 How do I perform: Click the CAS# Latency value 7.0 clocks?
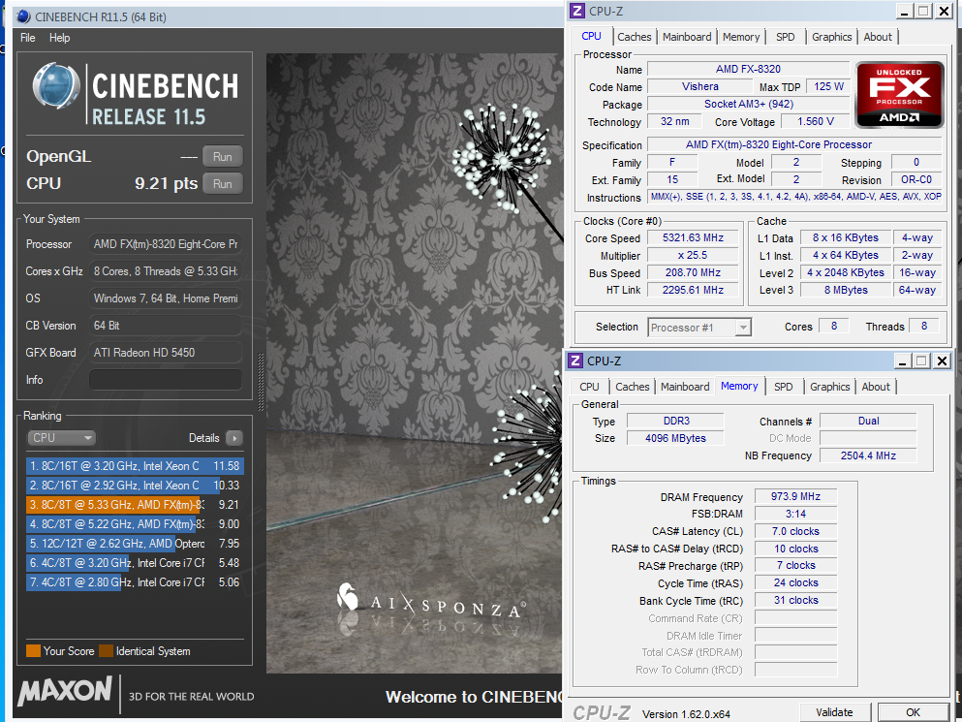[x=795, y=531]
